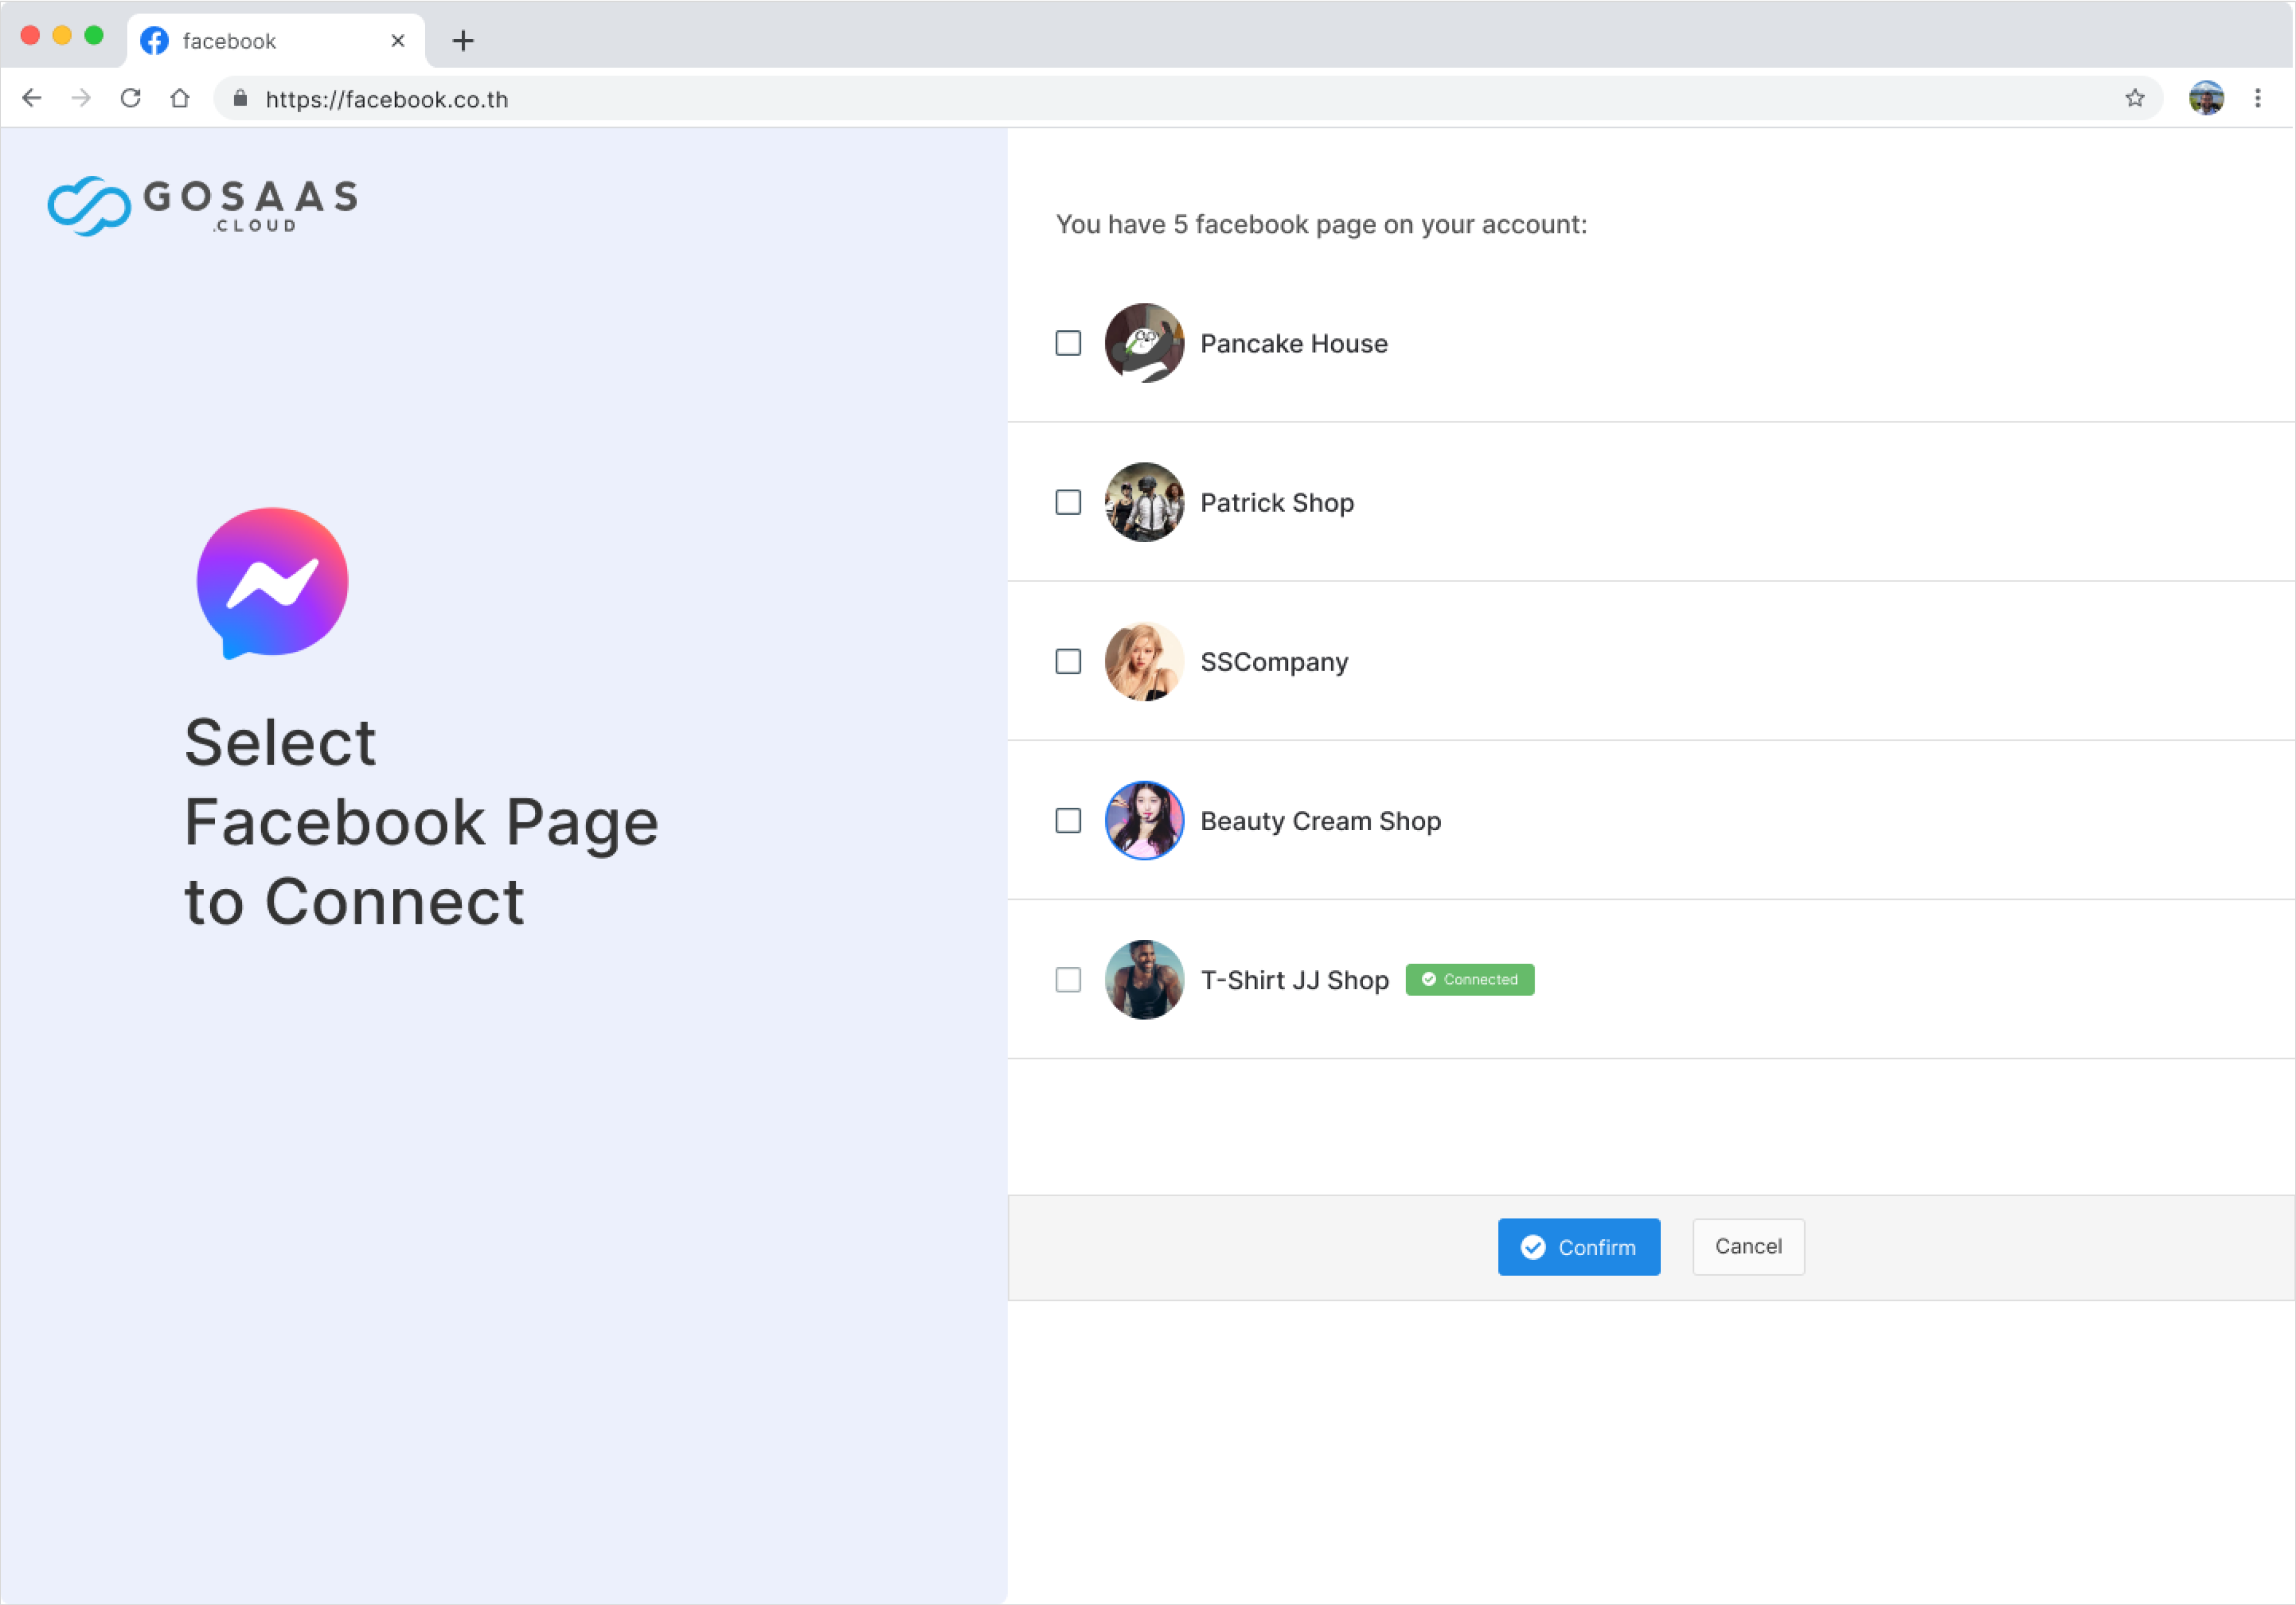Click the SSCompany page name

click(1274, 663)
